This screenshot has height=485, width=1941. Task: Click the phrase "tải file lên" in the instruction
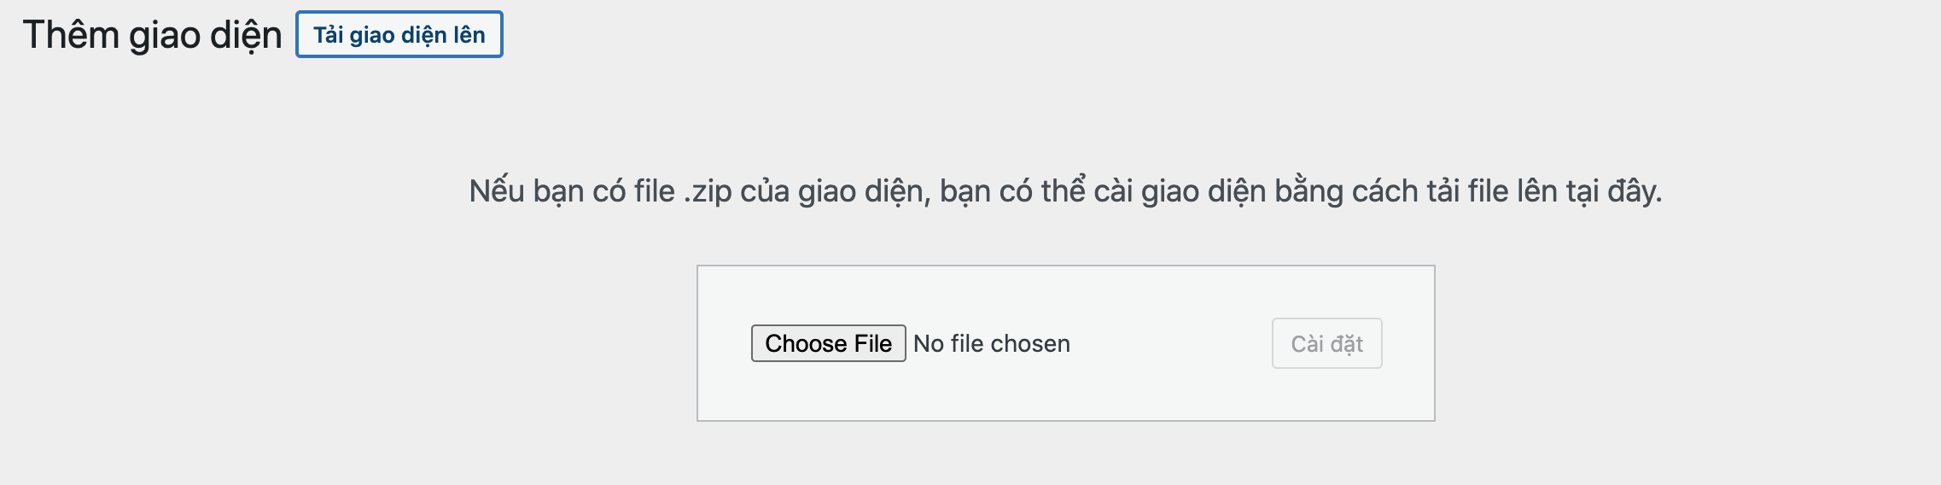click(x=1492, y=190)
